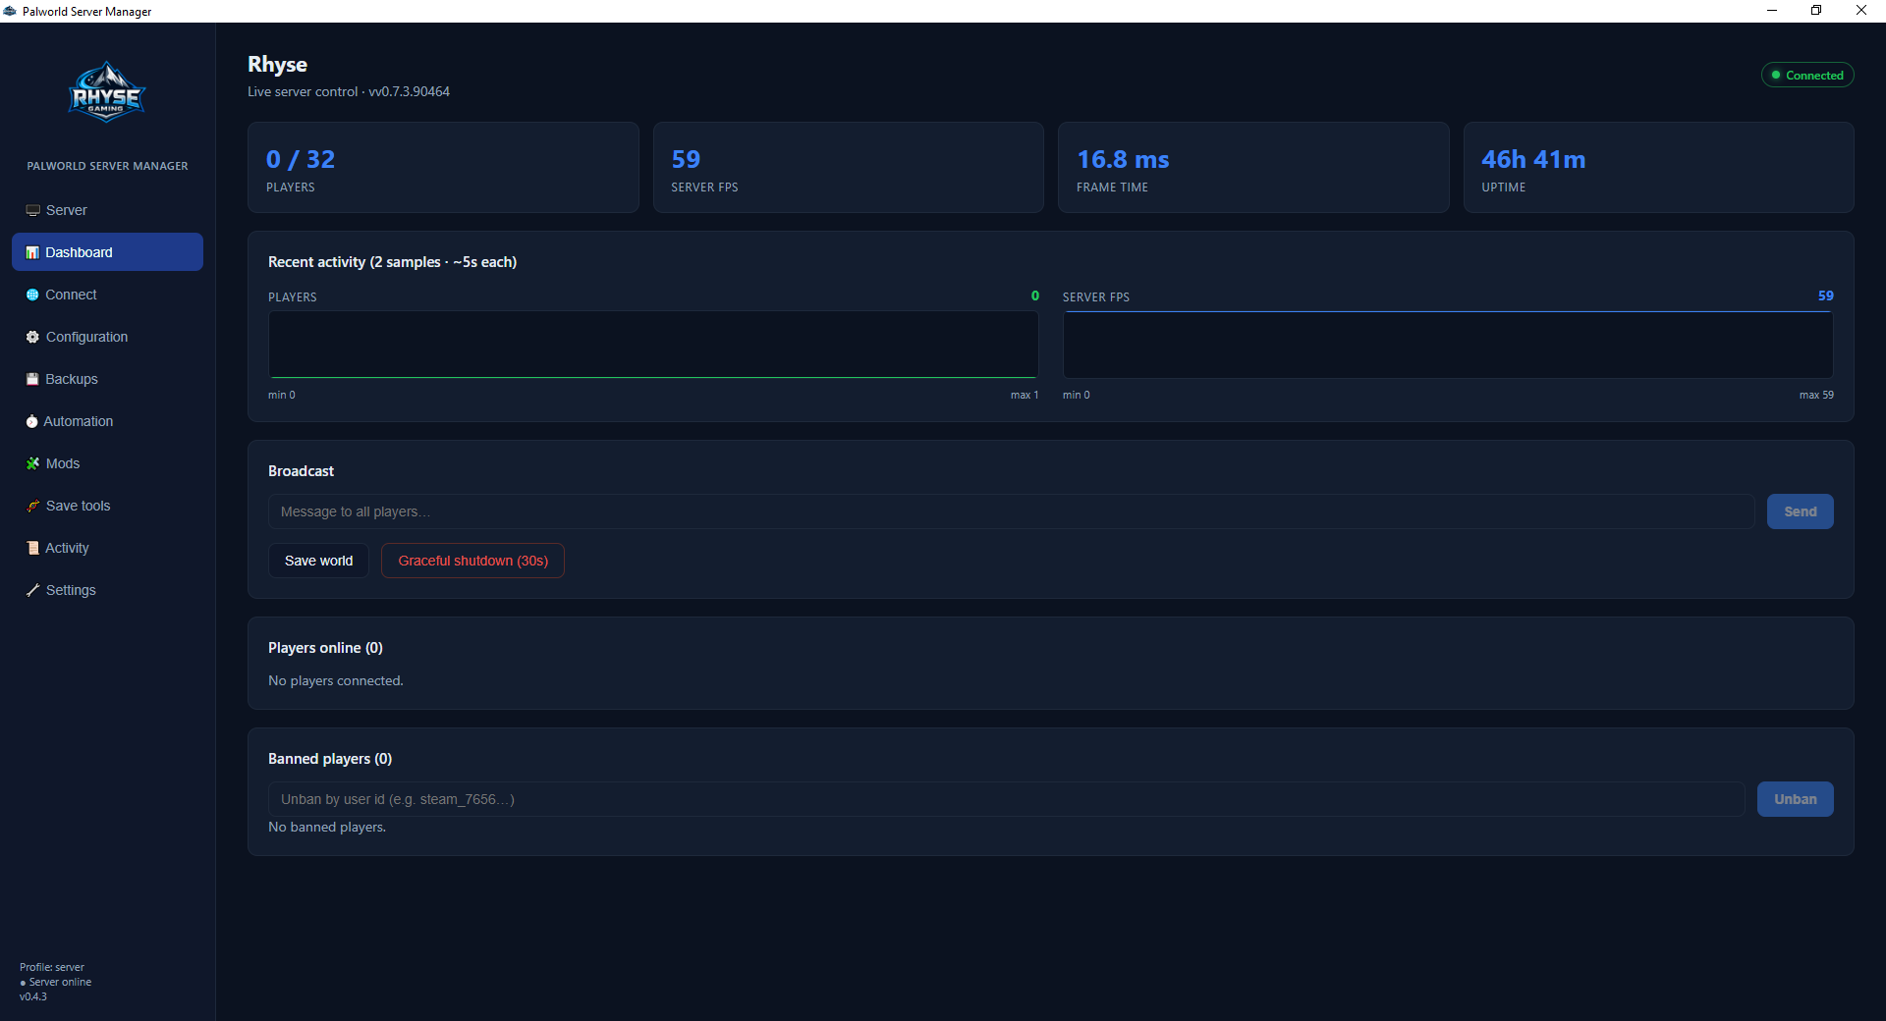Click the Automation stopwatch icon
This screenshot has width=1886, height=1021.
point(31,421)
